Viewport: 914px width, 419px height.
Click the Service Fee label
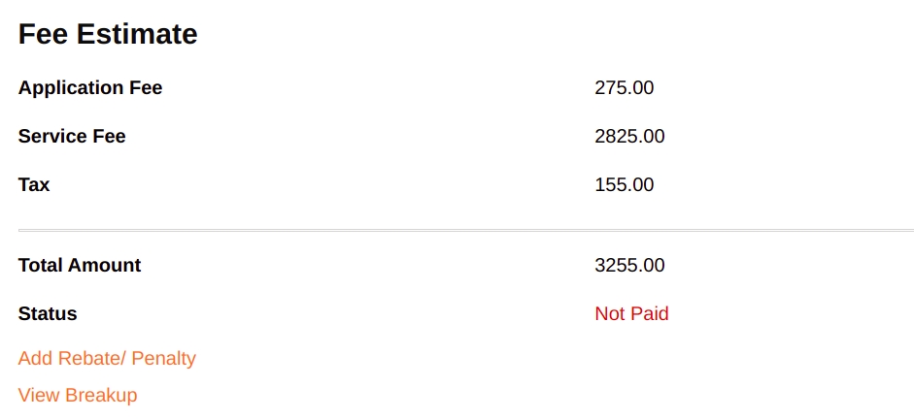(72, 137)
